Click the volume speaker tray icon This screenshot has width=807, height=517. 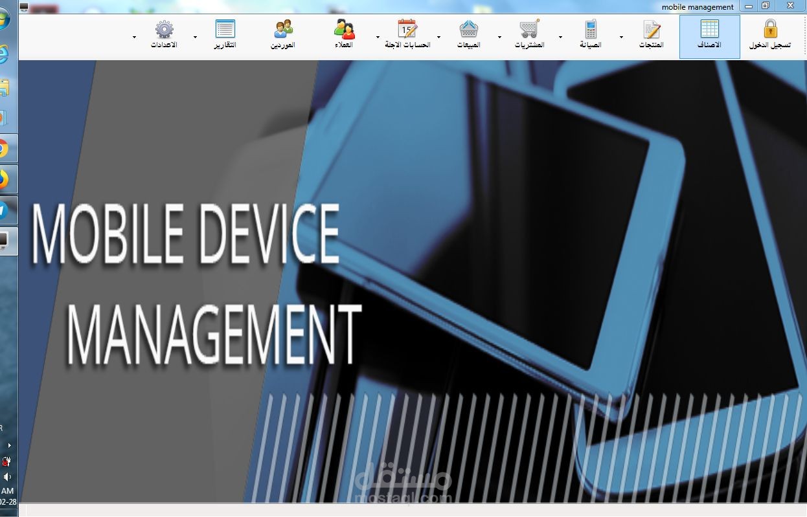(7, 477)
